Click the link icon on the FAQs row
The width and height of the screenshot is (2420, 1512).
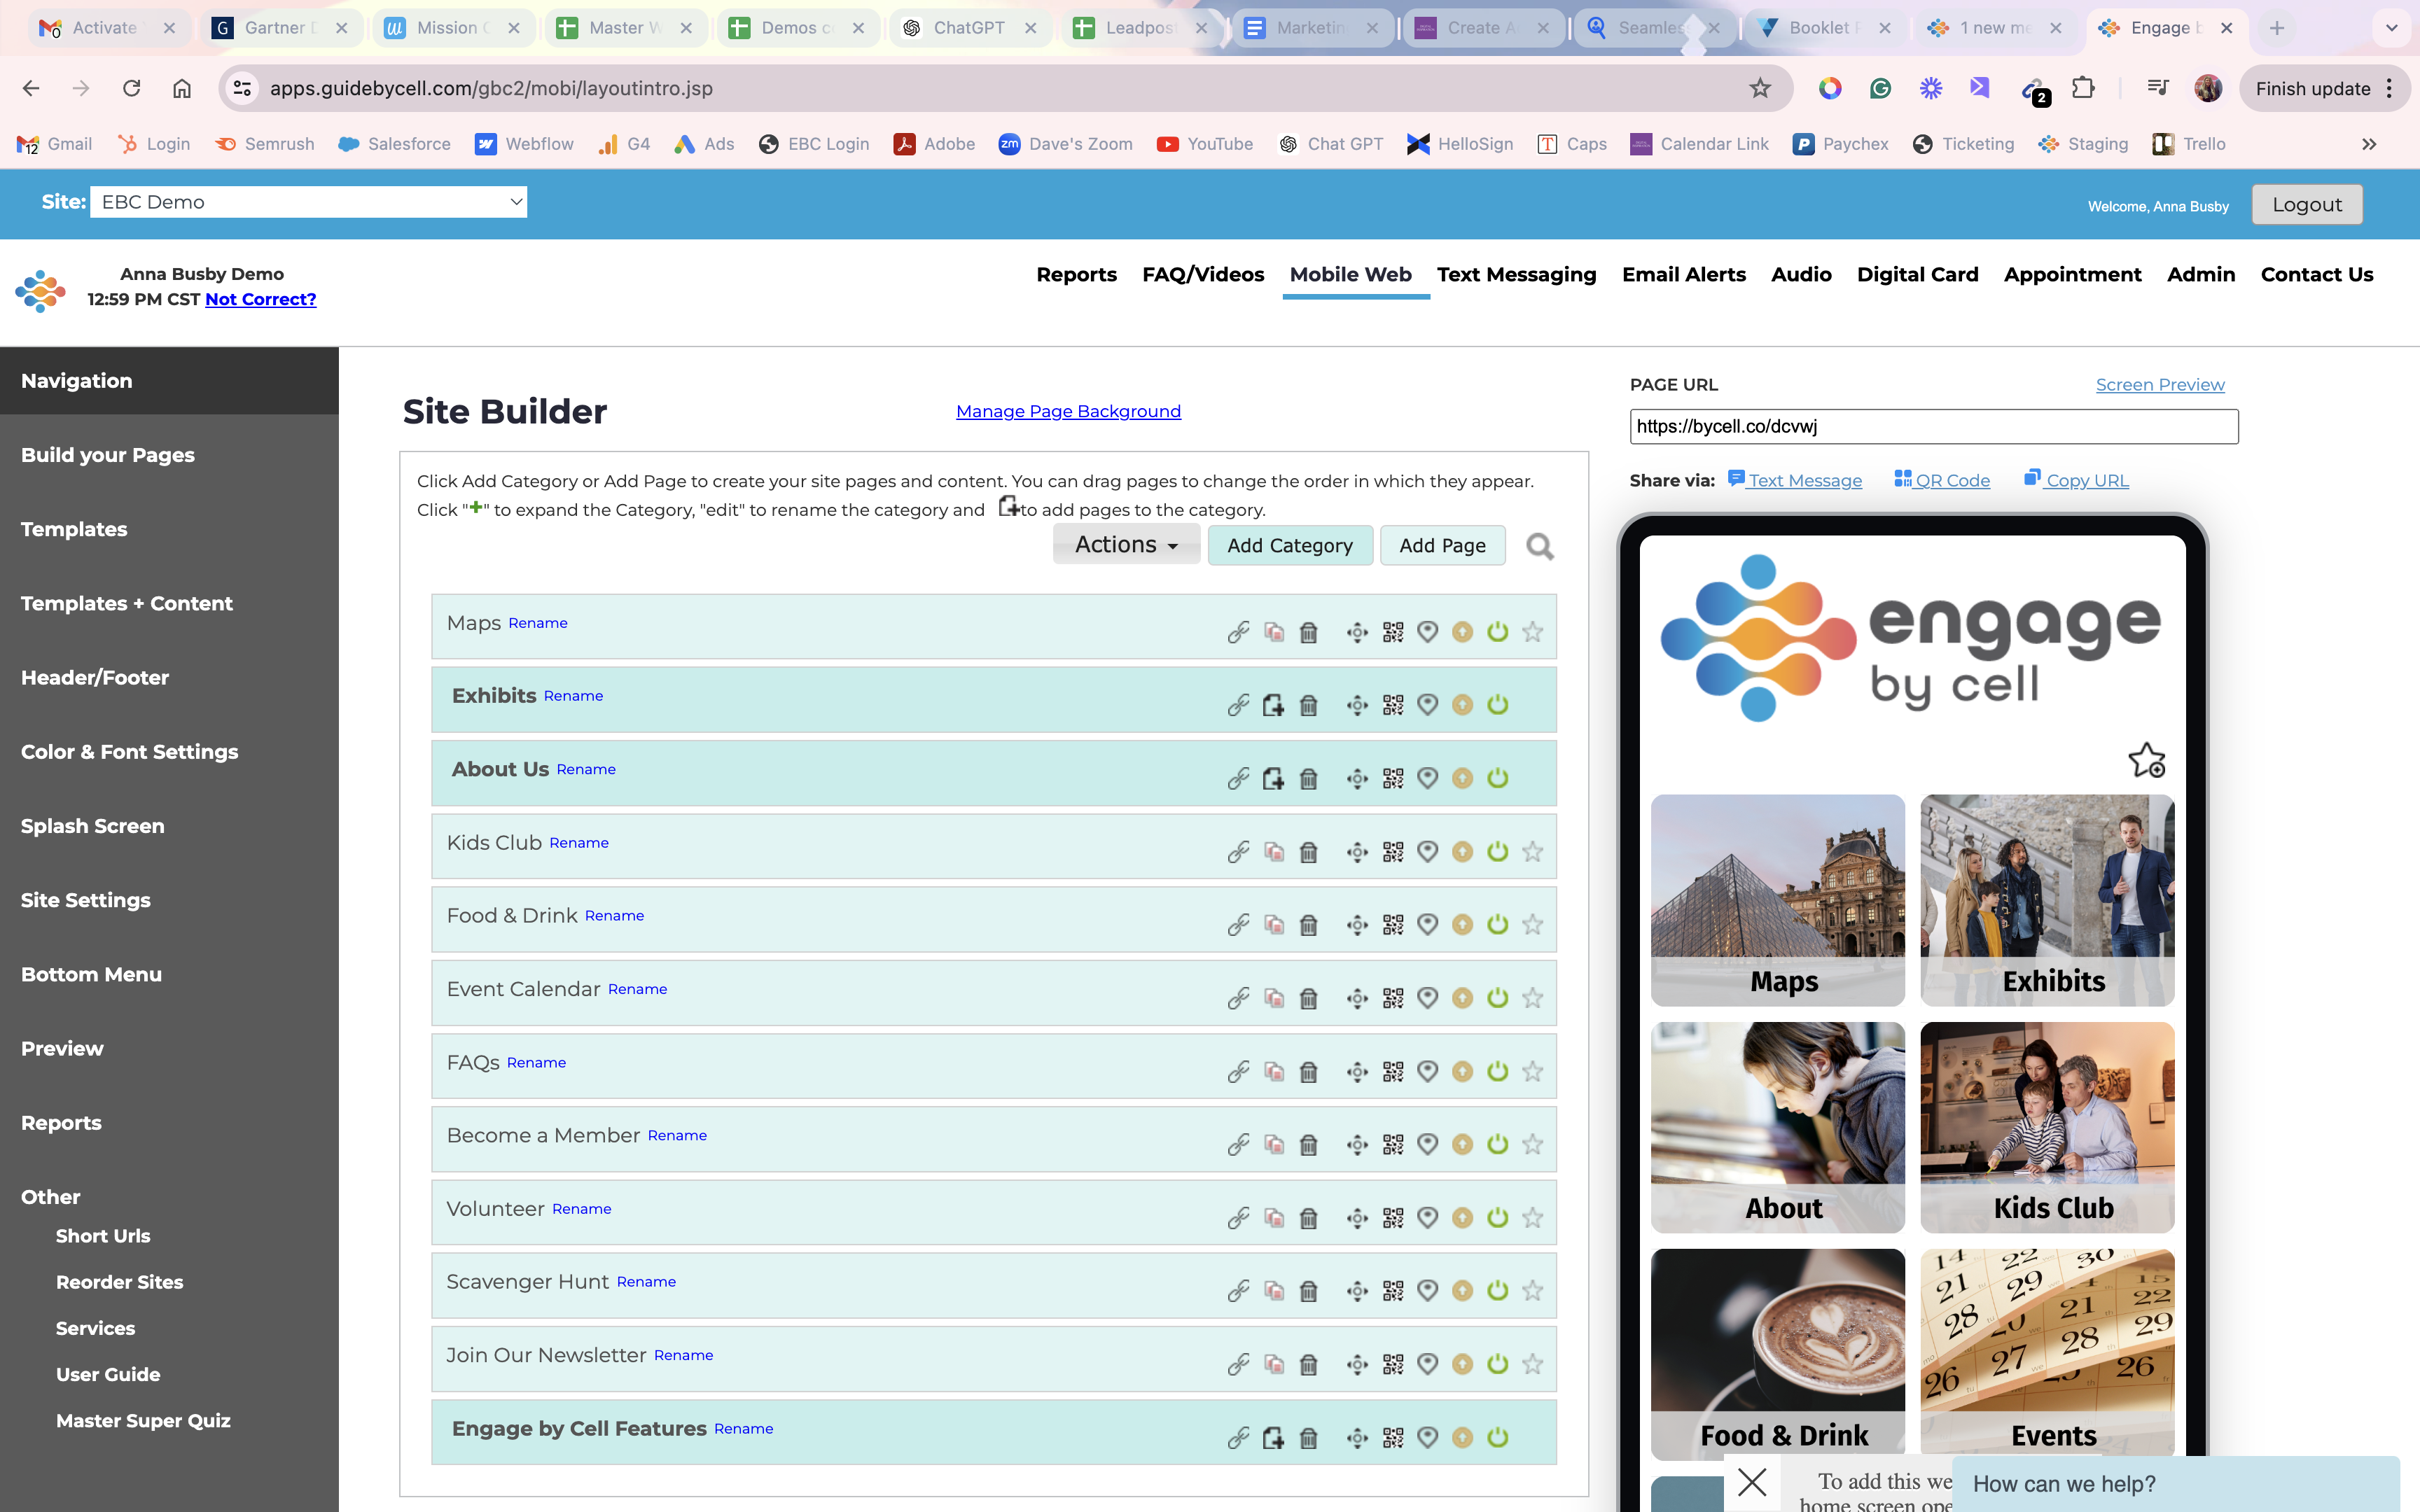pyautogui.click(x=1238, y=1070)
